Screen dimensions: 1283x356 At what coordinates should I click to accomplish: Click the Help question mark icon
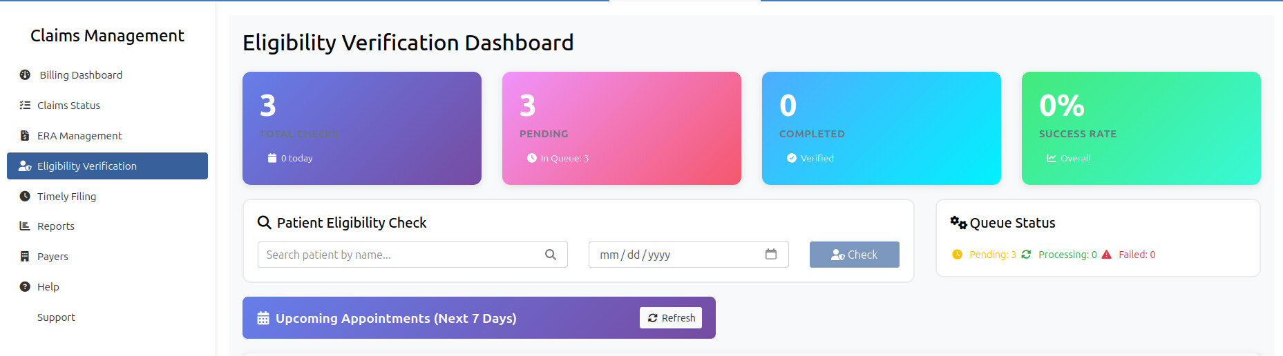pos(25,286)
